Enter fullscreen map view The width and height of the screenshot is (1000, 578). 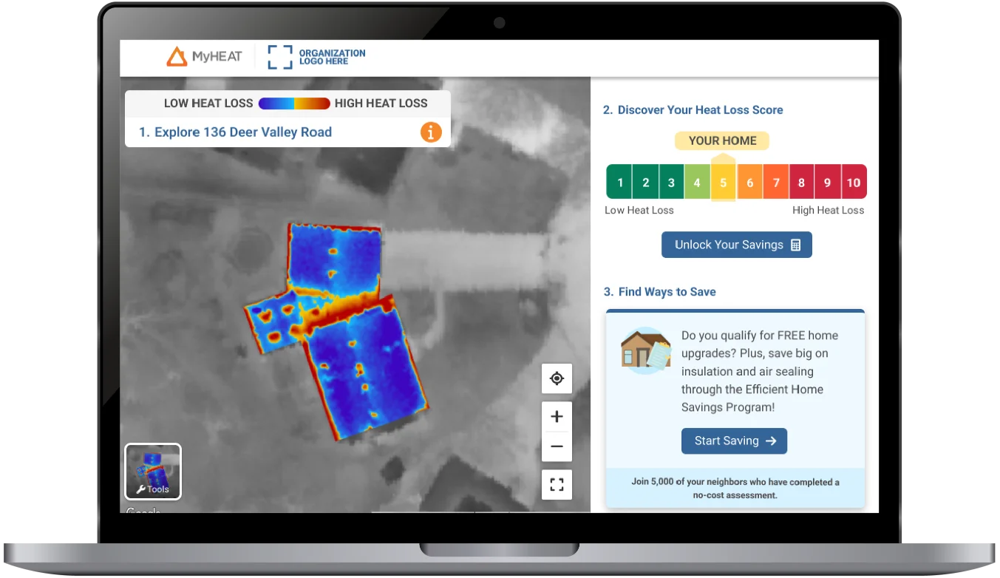click(x=557, y=485)
